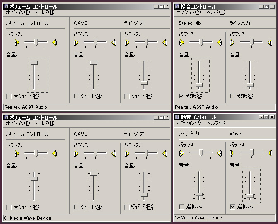The height and width of the screenshot is (224, 278).
Task: Open オプション menu in Realtek recording control window
Action: tap(189, 12)
